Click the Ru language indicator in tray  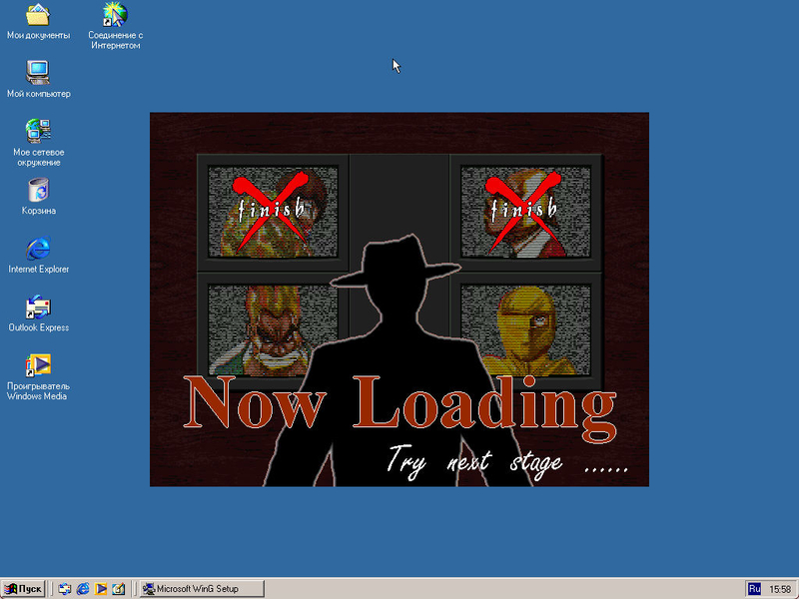pos(754,589)
